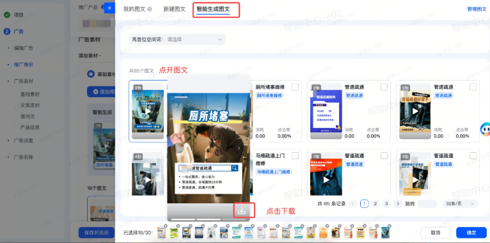
Task: Download the previewed image via the download icon
Action: 241,211
